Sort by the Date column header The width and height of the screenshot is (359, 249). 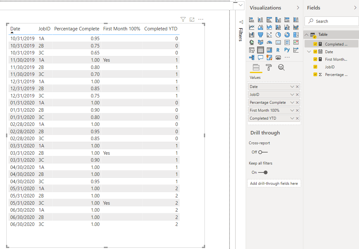tap(15, 29)
